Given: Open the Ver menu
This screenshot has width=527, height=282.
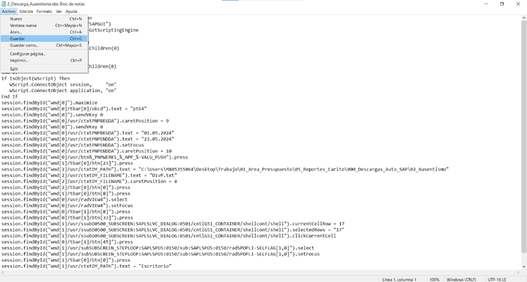Looking at the screenshot, I should pos(58,11).
